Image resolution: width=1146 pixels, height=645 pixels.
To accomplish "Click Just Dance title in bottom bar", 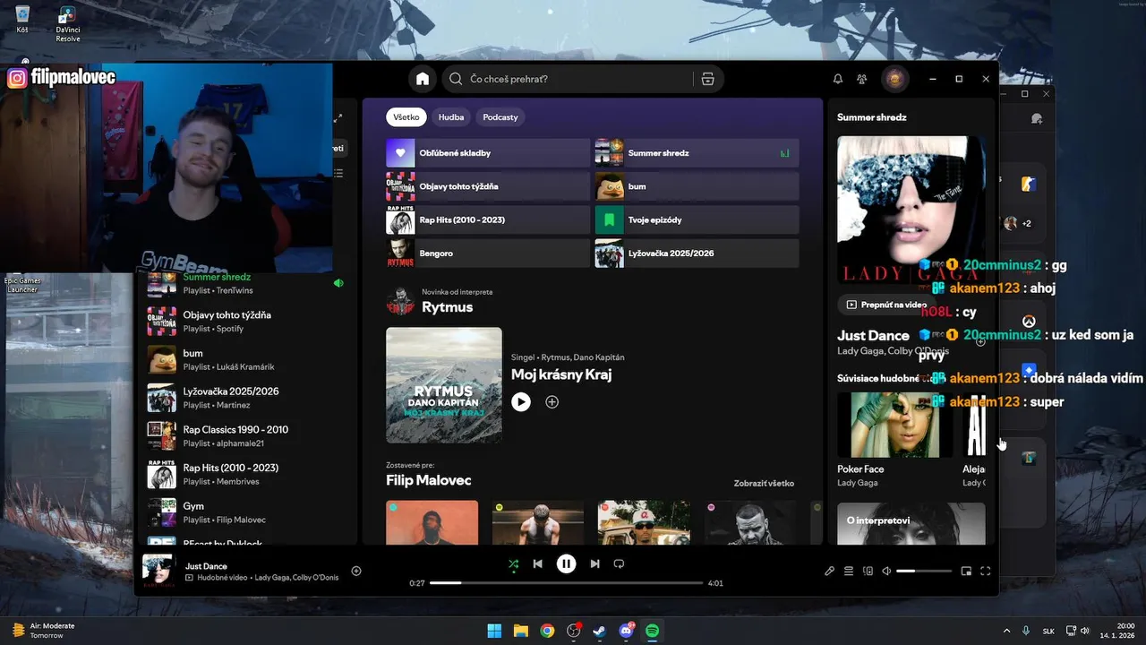I will (x=206, y=566).
